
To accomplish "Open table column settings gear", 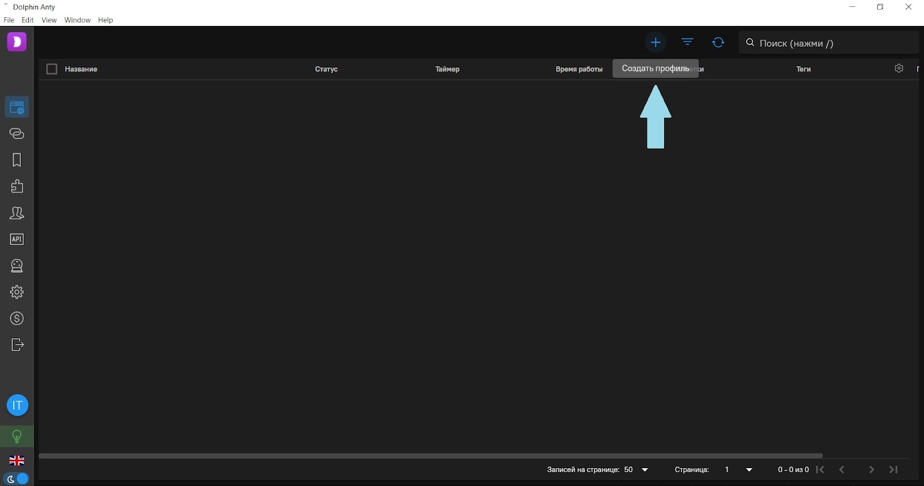I will pyautogui.click(x=899, y=69).
